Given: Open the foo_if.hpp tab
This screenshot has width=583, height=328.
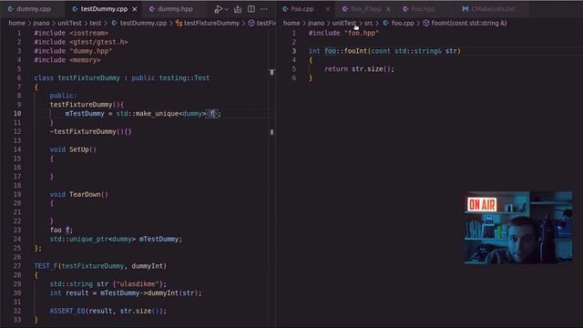Looking at the screenshot, I should [366, 9].
